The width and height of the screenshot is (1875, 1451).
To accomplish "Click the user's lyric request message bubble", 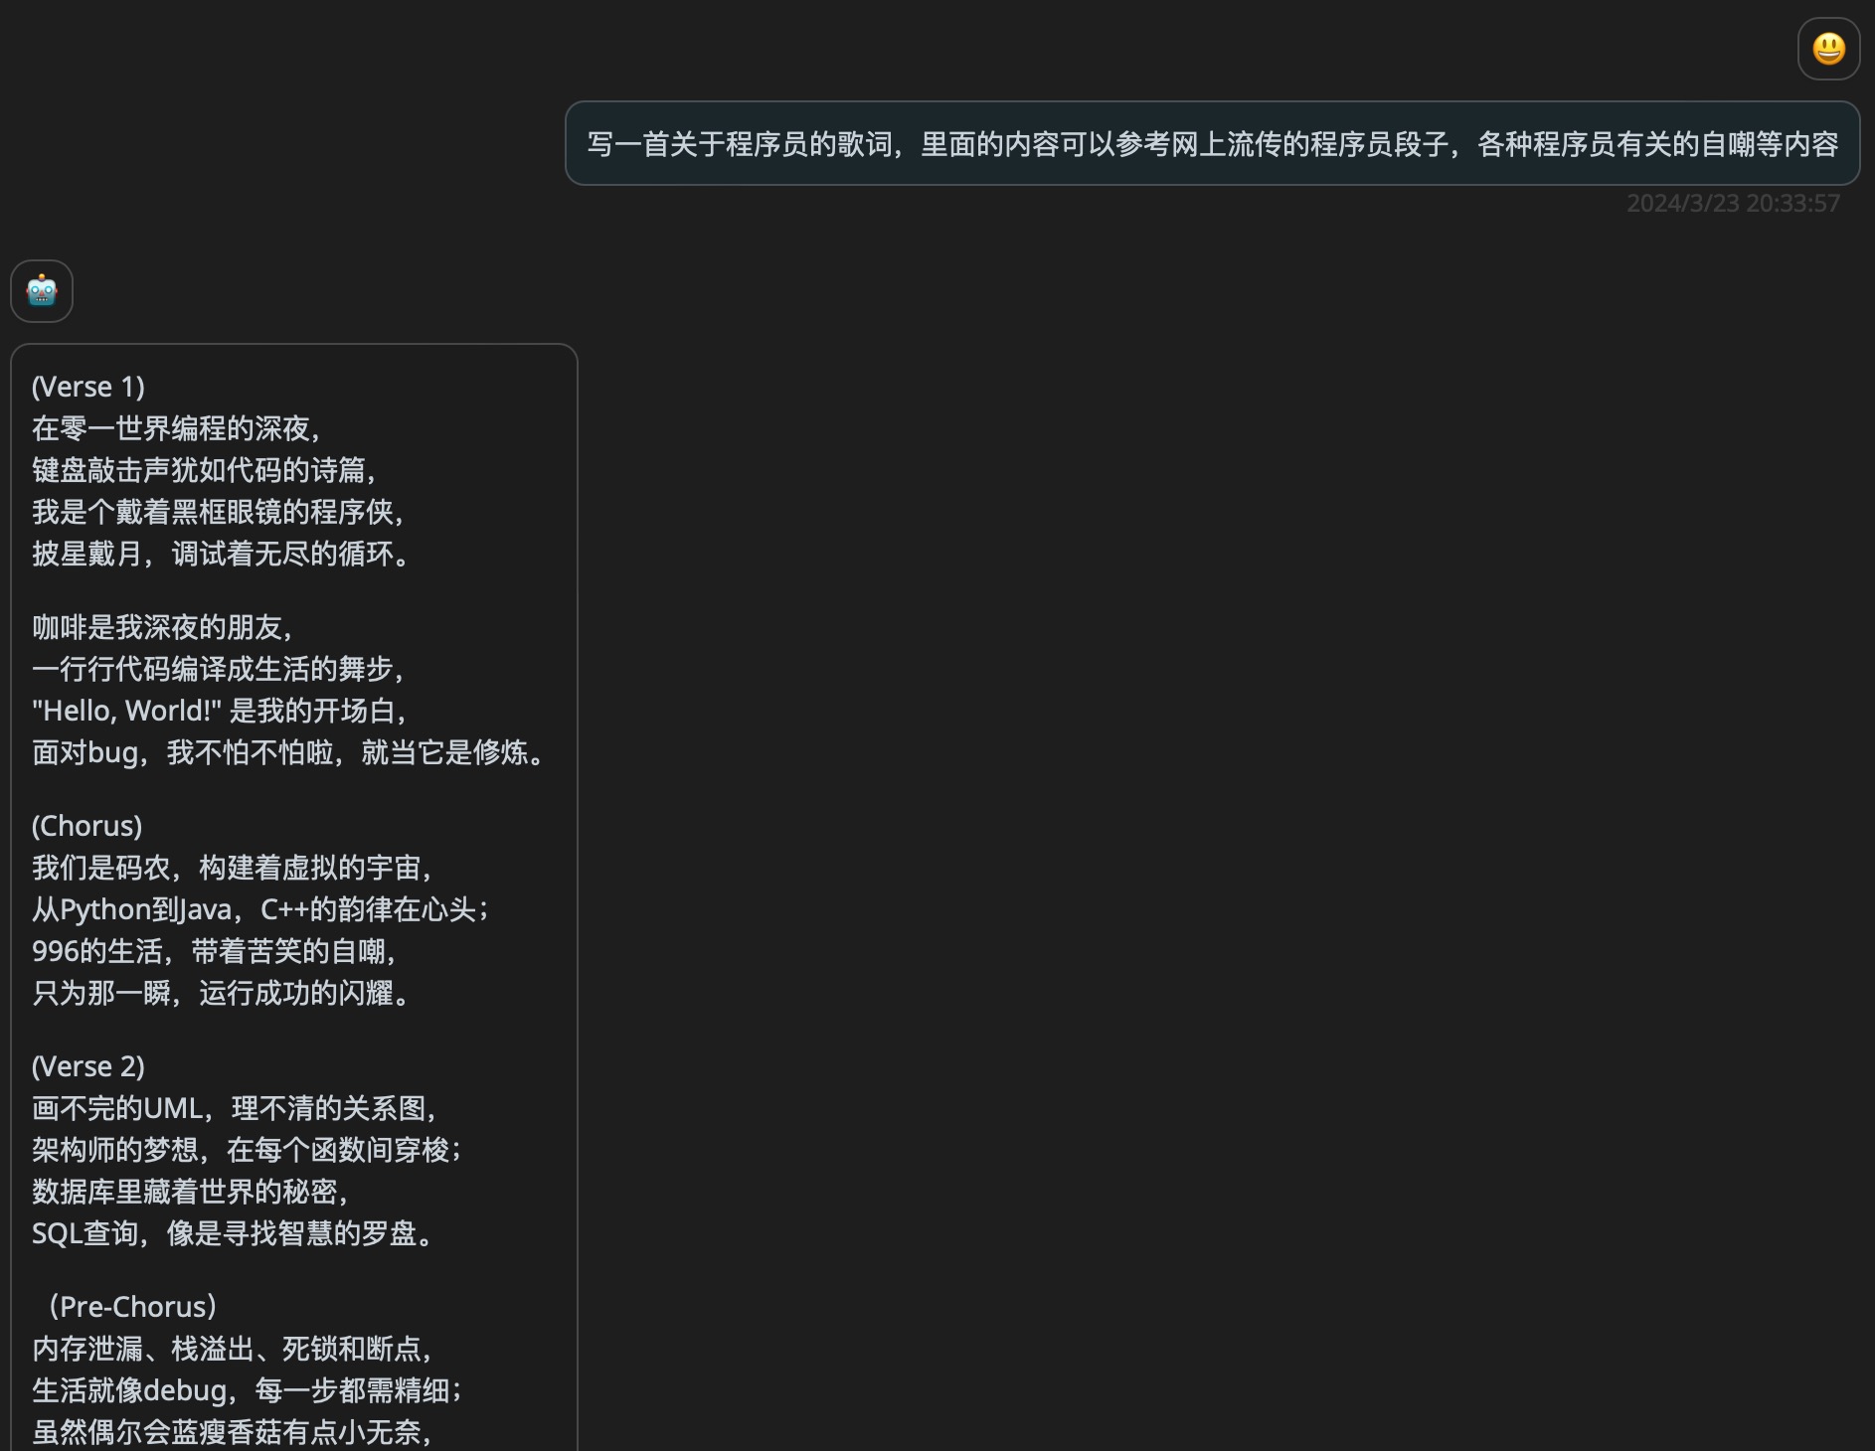I will [1212, 144].
